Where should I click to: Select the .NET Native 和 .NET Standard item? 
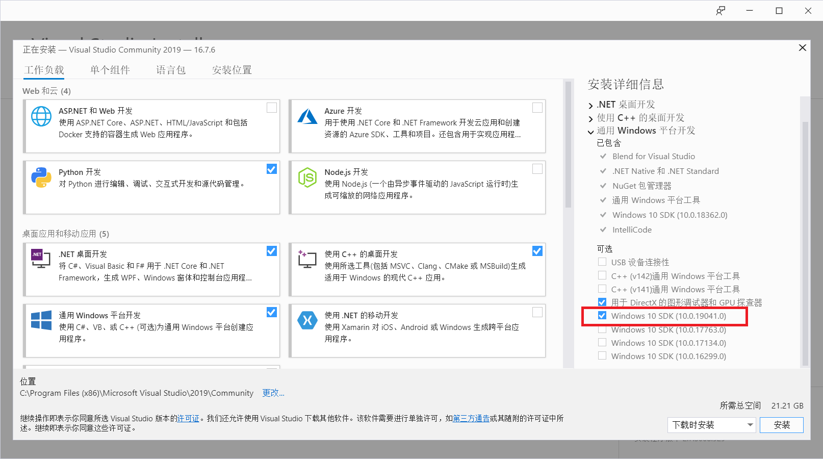666,171
